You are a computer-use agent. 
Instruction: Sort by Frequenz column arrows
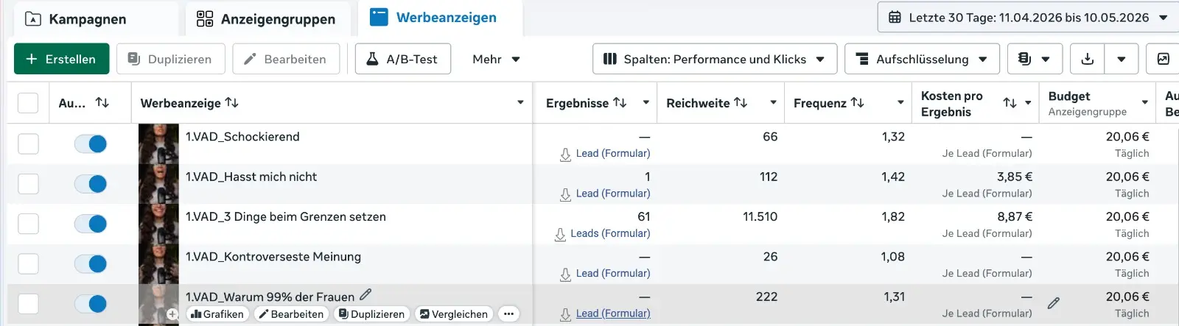857,103
